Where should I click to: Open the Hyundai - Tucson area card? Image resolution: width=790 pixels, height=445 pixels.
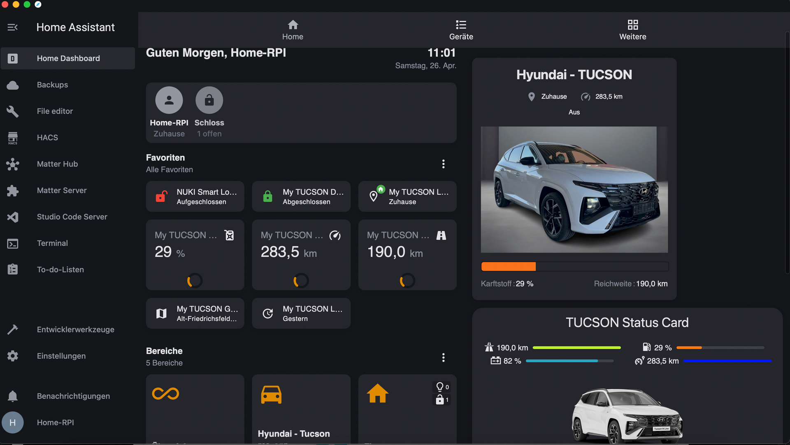[301, 409]
